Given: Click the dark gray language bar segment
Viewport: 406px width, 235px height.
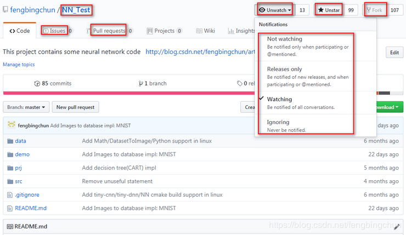Looking at the screenshot, I should click(x=384, y=93).
